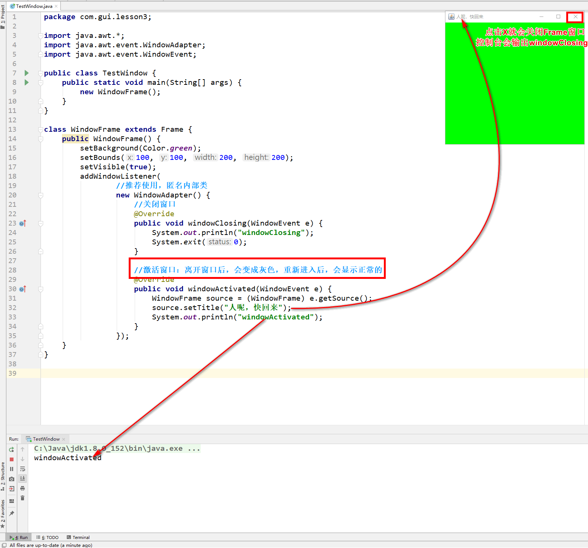Click the windowActivated console output line
The width and height of the screenshot is (588, 548).
[68, 458]
